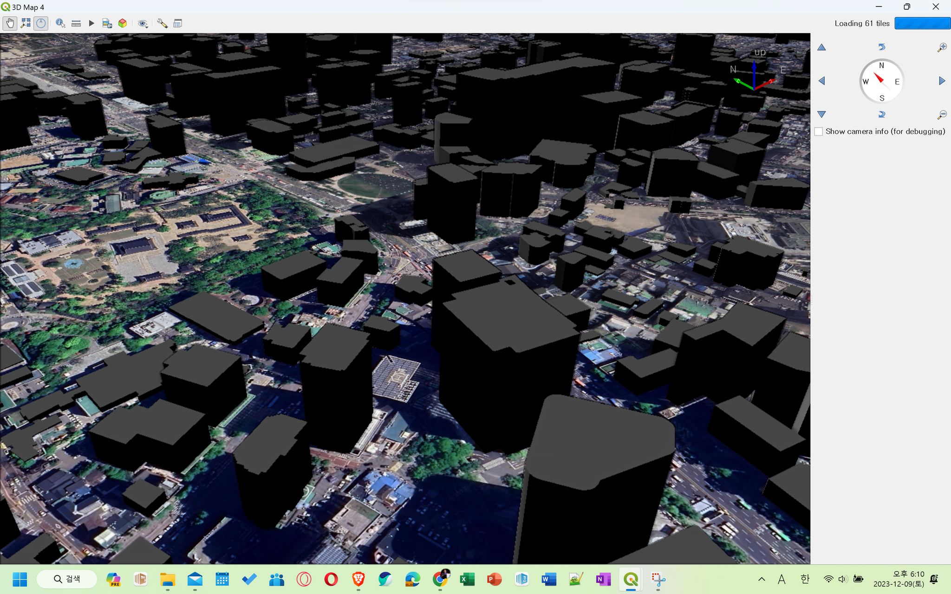Click navigation zoom in magnifier
The height and width of the screenshot is (594, 951).
[942, 47]
